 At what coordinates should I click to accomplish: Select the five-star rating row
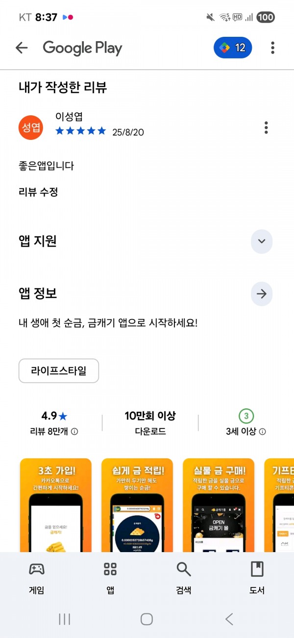point(81,131)
